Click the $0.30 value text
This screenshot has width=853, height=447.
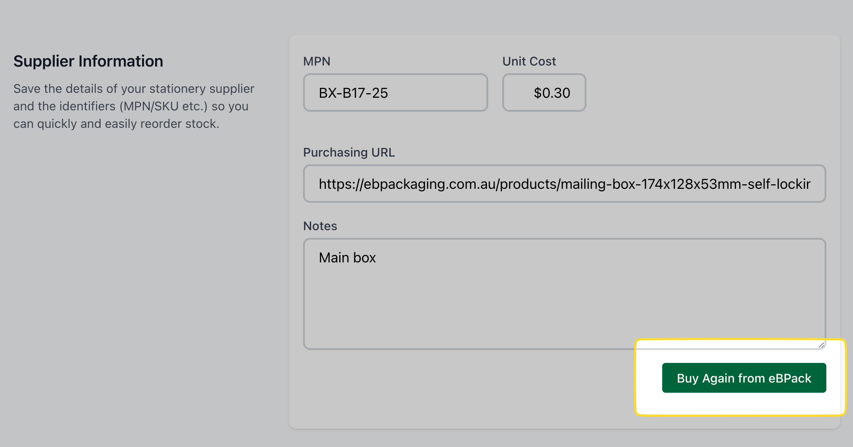(x=552, y=93)
